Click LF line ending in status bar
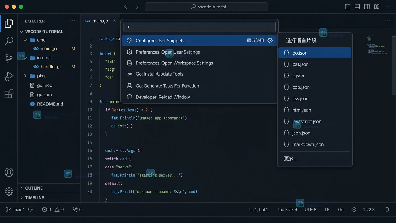Image resolution: width=396 pixels, height=223 pixels. [x=327, y=209]
